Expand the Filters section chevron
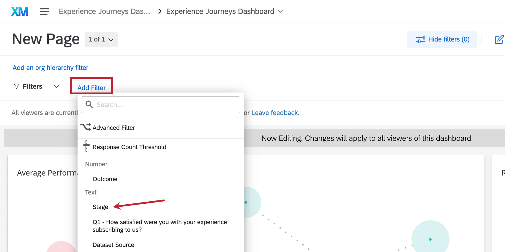The width and height of the screenshot is (505, 252). click(x=56, y=87)
